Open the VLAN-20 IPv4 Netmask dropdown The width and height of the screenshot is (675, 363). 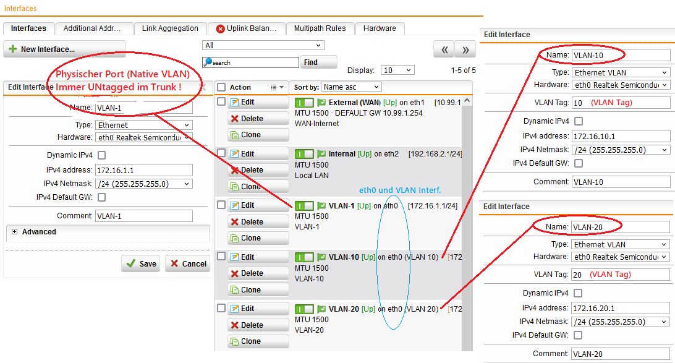[621, 322]
